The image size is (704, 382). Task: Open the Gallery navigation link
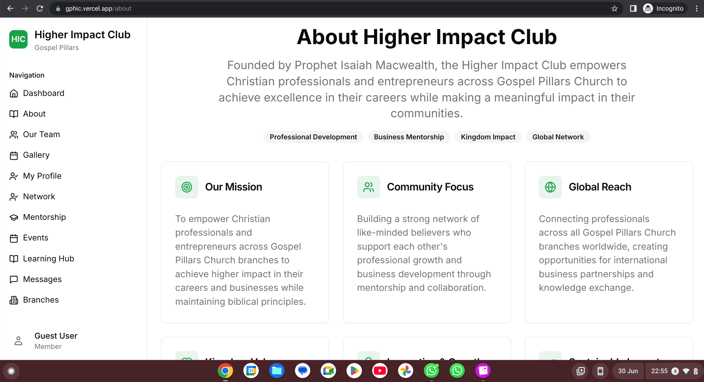(x=74, y=155)
